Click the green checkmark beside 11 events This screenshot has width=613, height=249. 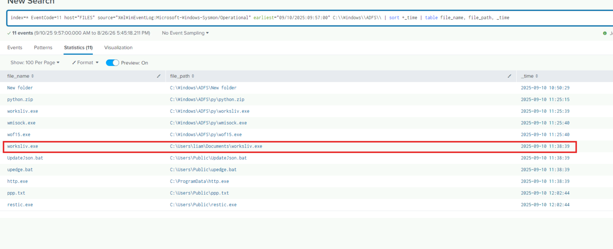pos(9,33)
